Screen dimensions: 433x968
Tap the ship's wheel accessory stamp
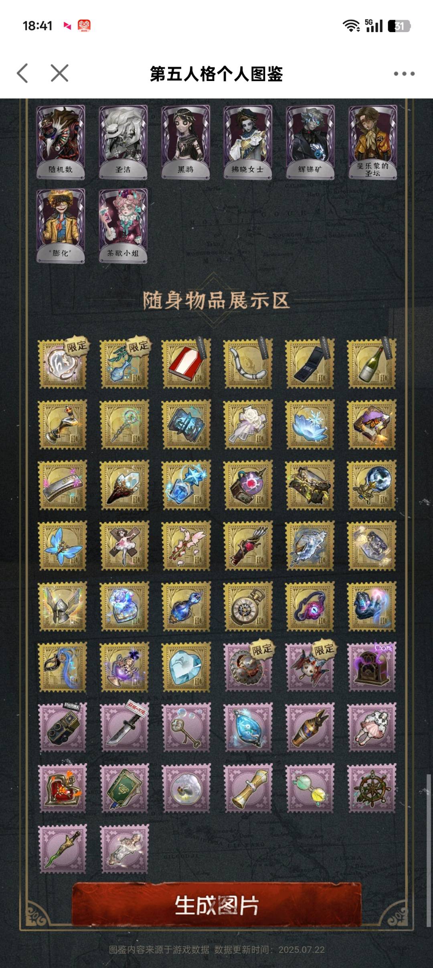click(x=372, y=788)
